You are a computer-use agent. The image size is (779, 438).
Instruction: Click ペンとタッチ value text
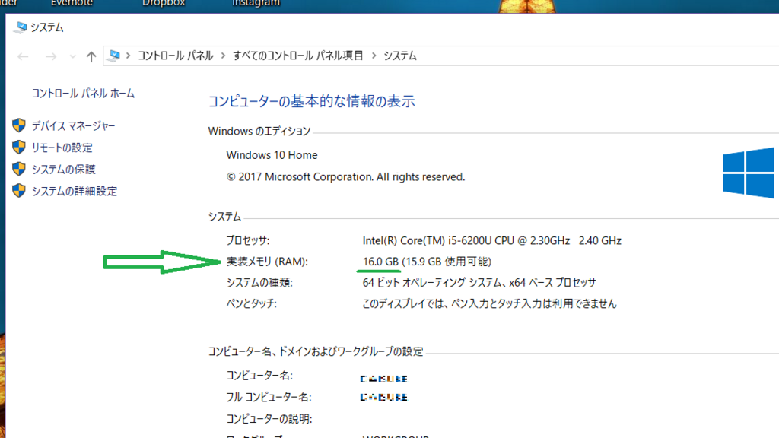point(489,303)
